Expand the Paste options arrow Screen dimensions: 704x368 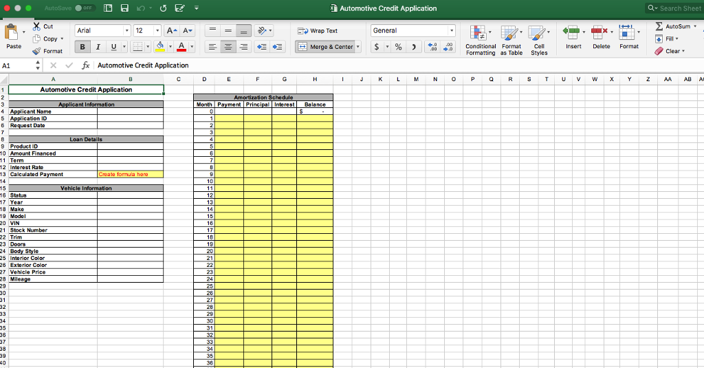click(x=23, y=32)
